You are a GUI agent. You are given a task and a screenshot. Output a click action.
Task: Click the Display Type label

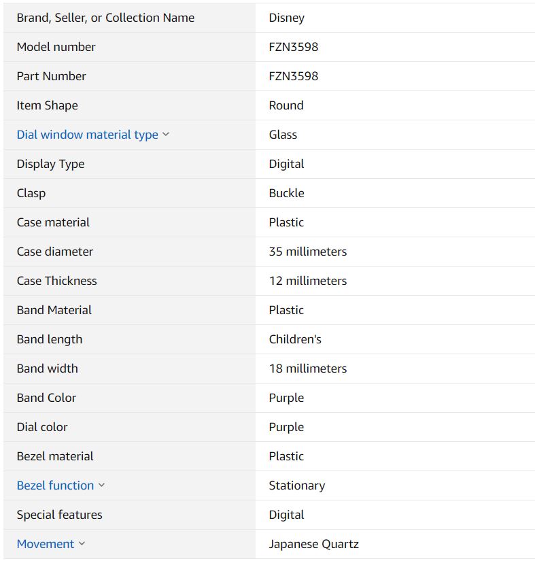pyautogui.click(x=50, y=164)
